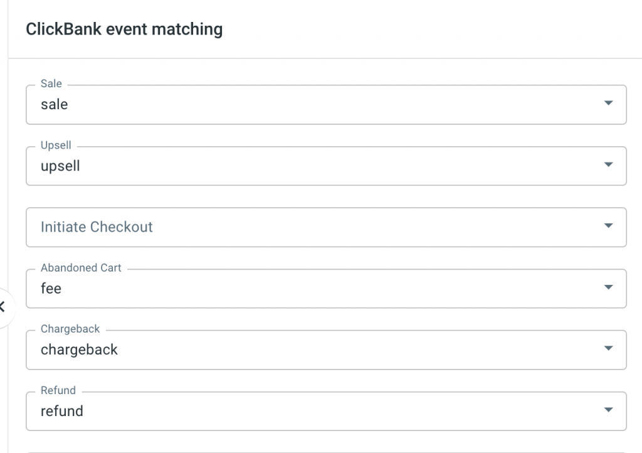
Task: Click the "ClickBank event matching" heading
Action: point(124,29)
